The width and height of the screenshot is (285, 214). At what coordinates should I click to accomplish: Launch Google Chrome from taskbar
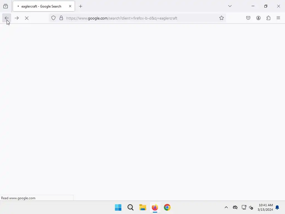(x=167, y=207)
